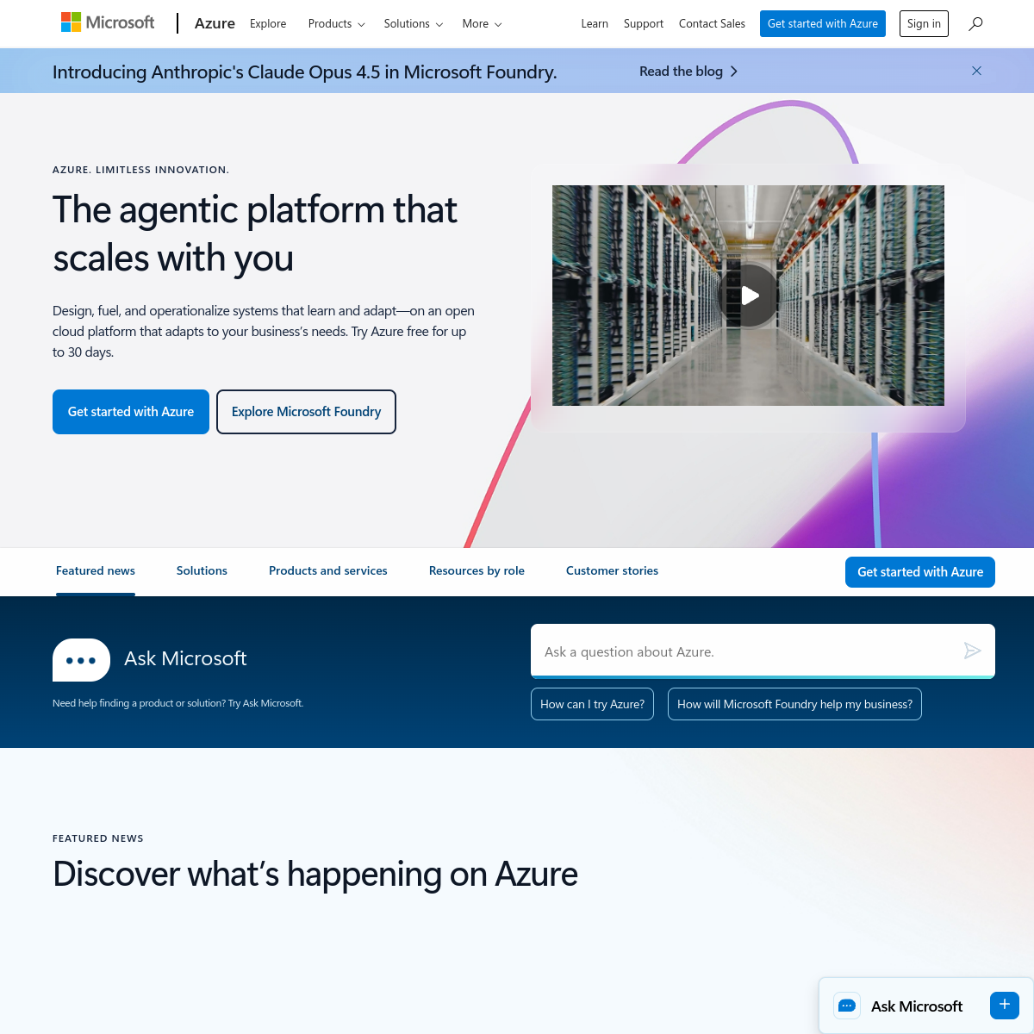Open the search magnifier icon
Viewport: 1034px width, 1034px height.
point(975,24)
